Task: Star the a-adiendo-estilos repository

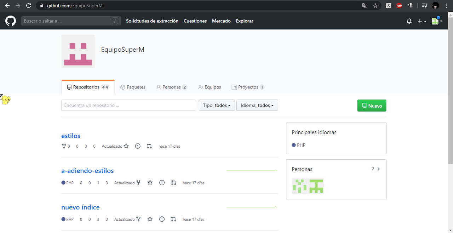Action: [x=150, y=183]
